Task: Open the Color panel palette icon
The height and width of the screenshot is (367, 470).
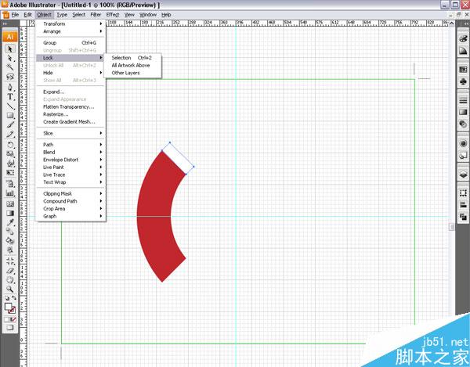Action: coord(463,38)
